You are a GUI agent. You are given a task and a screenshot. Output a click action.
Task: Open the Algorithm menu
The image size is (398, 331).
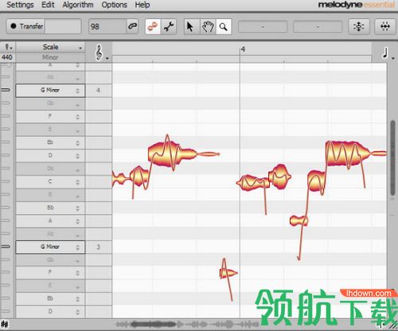click(x=78, y=5)
